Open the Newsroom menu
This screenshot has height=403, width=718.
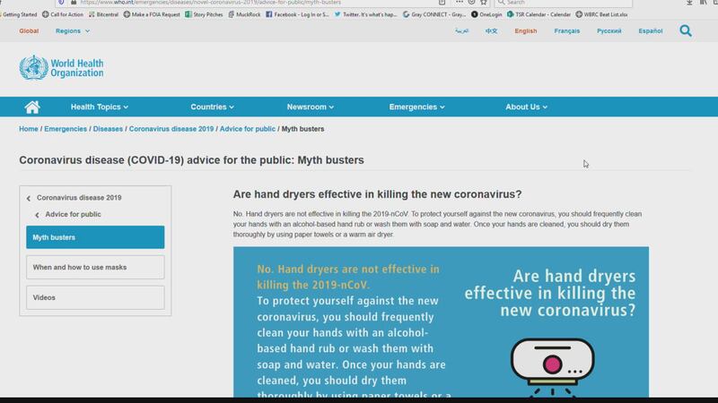pyautogui.click(x=311, y=107)
